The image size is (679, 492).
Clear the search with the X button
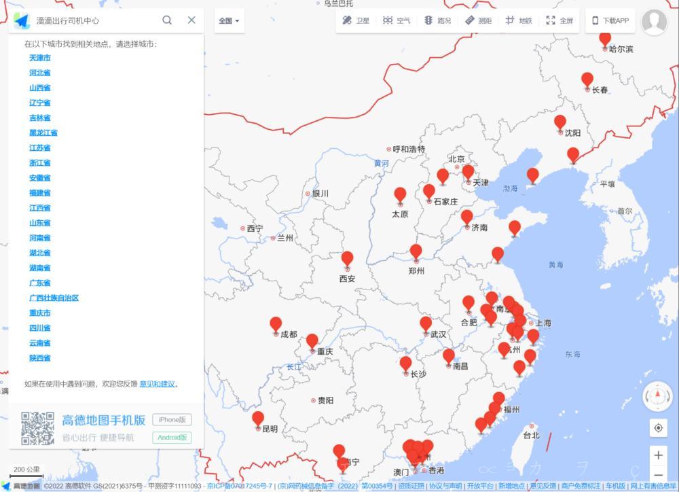click(191, 20)
